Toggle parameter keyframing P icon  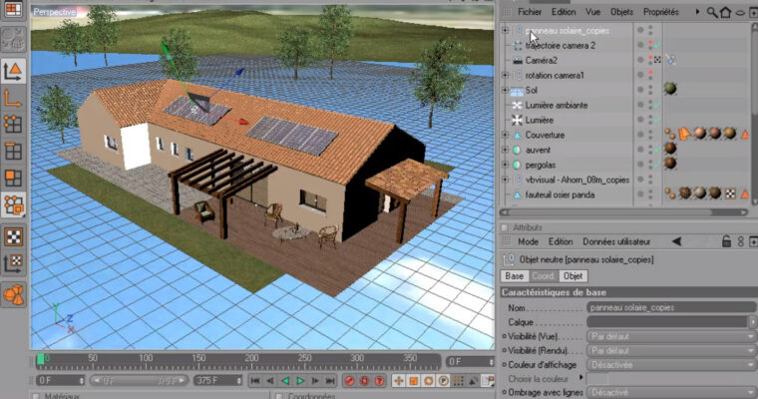443,381
